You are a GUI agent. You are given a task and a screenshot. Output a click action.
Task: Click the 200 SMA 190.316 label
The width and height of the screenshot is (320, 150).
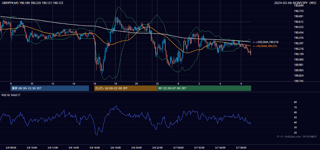pyautogui.click(x=266, y=42)
